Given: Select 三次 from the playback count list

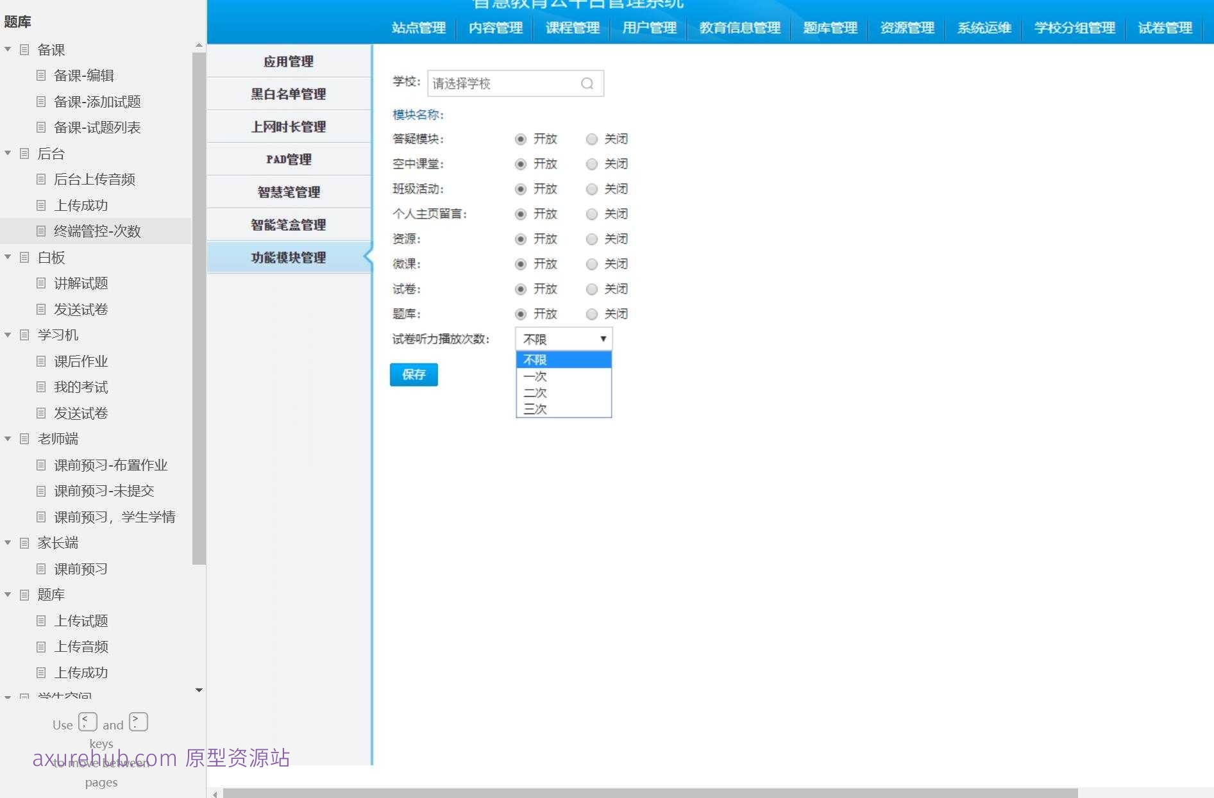Looking at the screenshot, I should tap(534, 408).
